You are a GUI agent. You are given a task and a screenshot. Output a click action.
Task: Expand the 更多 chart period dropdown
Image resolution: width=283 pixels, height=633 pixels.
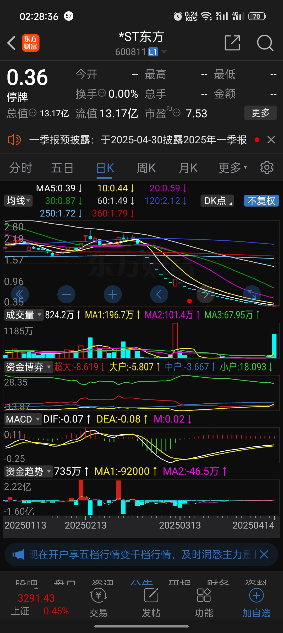click(233, 168)
